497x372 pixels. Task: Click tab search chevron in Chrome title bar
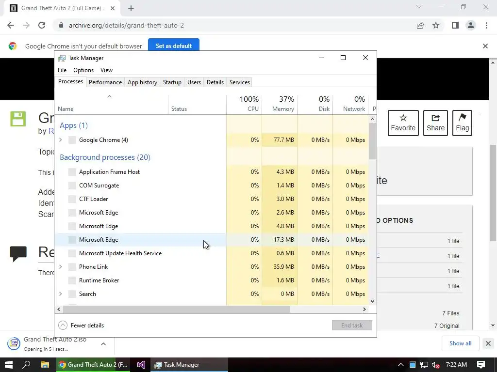tap(419, 7)
